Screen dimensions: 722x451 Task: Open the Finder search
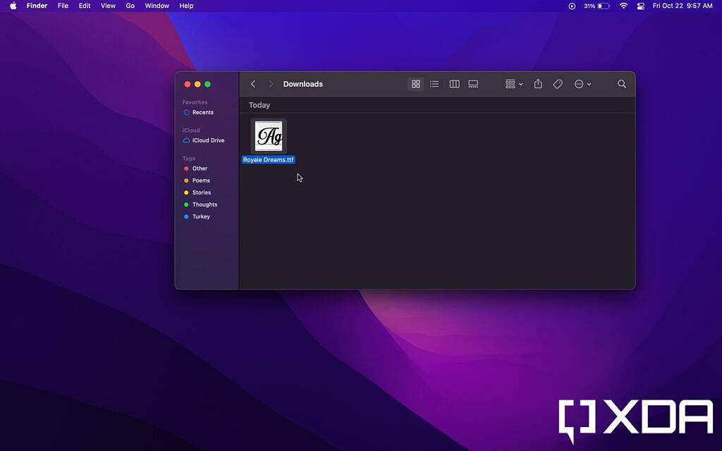621,84
